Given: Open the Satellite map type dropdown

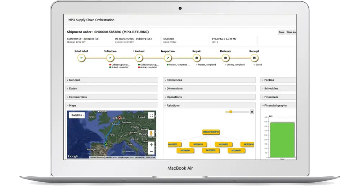Looking at the screenshot, I should pos(78,115).
